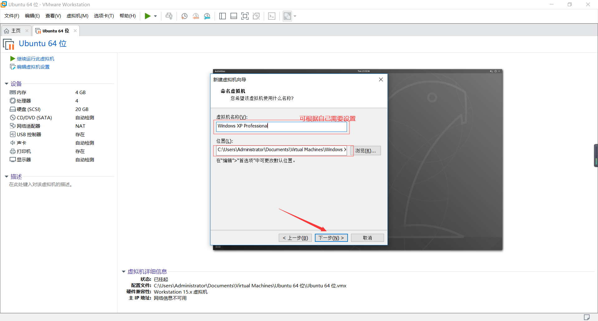Image resolution: width=598 pixels, height=321 pixels.
Task: Close the Ubuntu 64 位 tab
Action: click(x=75, y=31)
